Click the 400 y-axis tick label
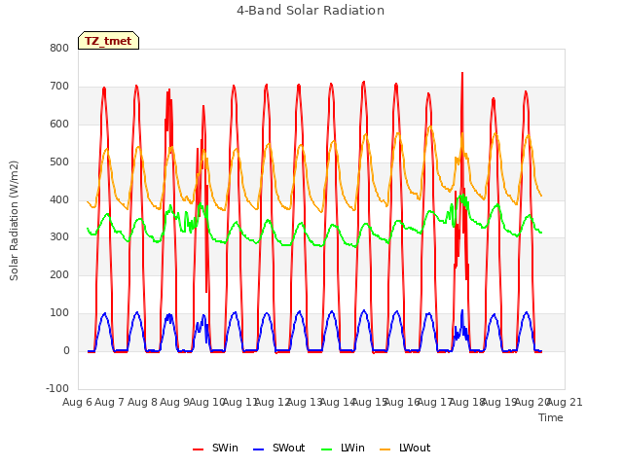Viewport: 623px width, 467px height. click(59, 199)
